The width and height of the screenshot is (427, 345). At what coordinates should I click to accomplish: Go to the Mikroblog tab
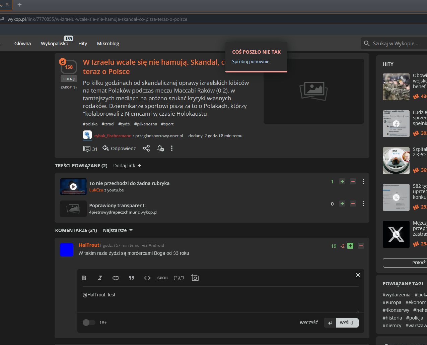(108, 44)
